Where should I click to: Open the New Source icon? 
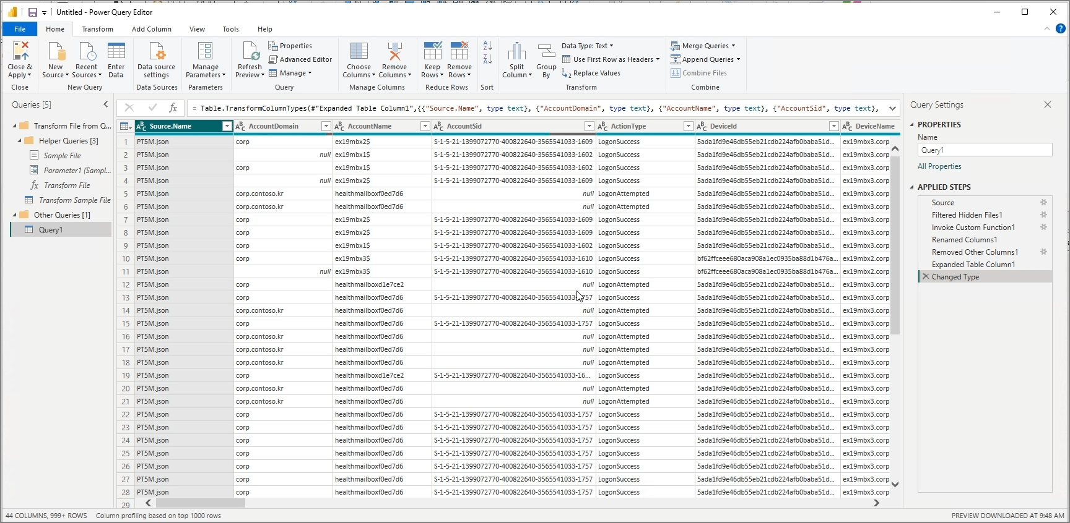56,51
